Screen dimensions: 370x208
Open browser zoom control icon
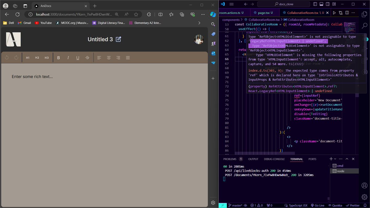(x=117, y=14)
